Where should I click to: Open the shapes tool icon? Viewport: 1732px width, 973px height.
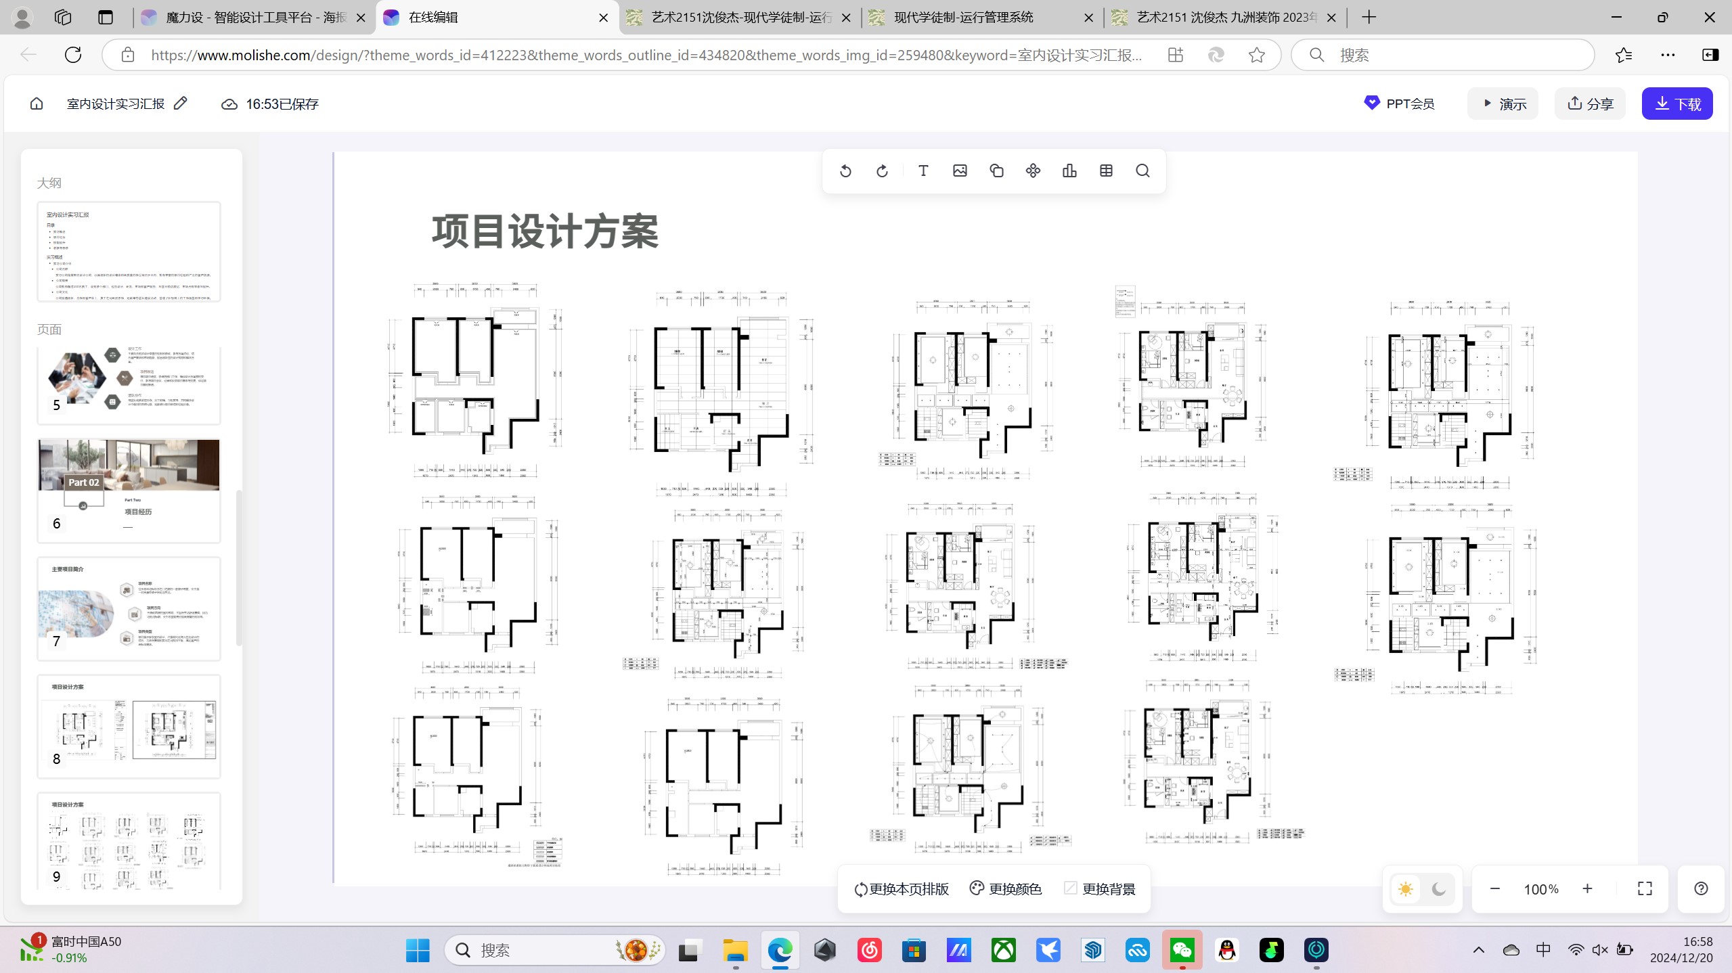996,171
